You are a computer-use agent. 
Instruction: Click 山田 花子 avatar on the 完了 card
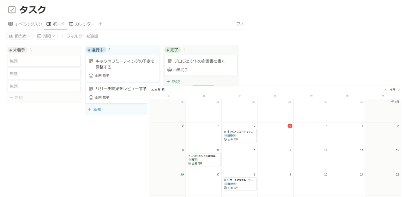point(170,70)
